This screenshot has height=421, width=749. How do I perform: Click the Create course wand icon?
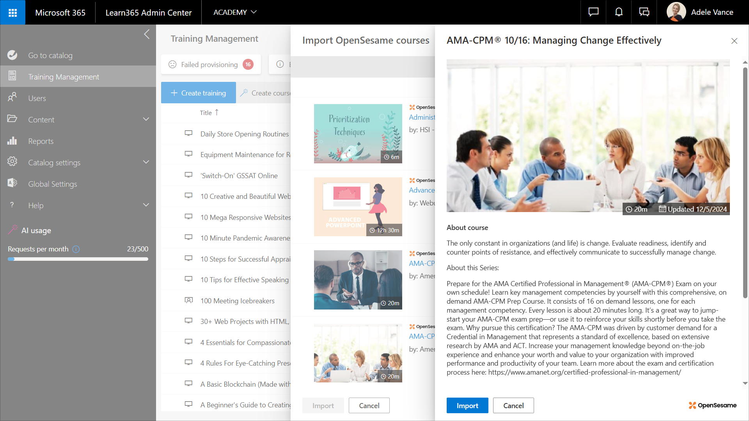point(244,93)
